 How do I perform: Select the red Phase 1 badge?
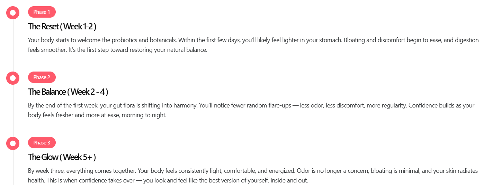point(42,12)
